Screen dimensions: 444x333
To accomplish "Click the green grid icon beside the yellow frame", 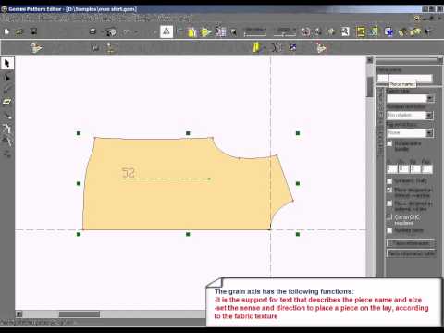I will pos(374,31).
